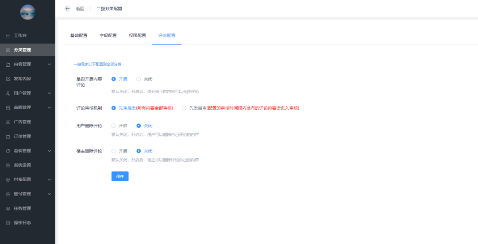Select 开启 for 用户删除评论
Screen dimensions: 478x244
[x=114, y=126]
